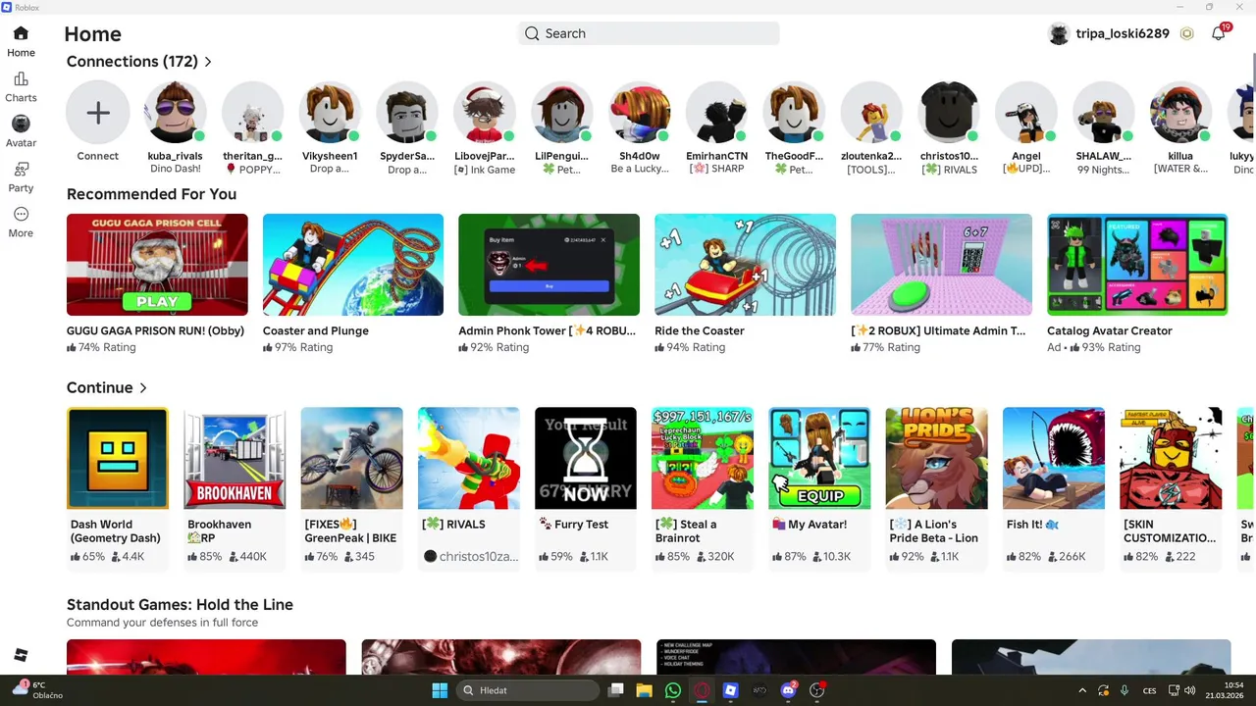The image size is (1256, 706).
Task: Click the Connections (172) heading
Action: pyautogui.click(x=132, y=62)
